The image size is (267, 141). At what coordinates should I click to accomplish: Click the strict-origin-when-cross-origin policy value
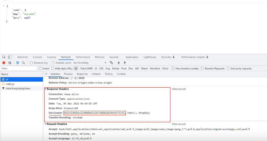tap(90, 83)
